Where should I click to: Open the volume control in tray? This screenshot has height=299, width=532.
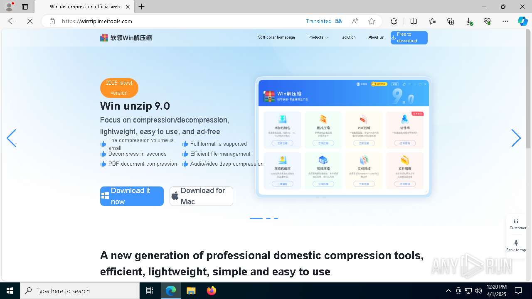(478, 291)
